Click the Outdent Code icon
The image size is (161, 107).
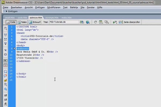click(6, 100)
